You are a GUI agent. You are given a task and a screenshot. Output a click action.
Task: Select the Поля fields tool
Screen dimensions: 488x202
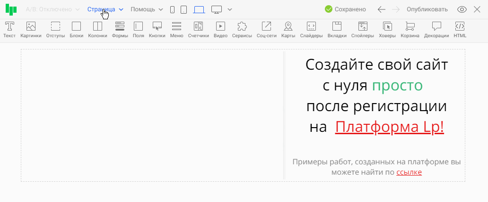pos(138,30)
